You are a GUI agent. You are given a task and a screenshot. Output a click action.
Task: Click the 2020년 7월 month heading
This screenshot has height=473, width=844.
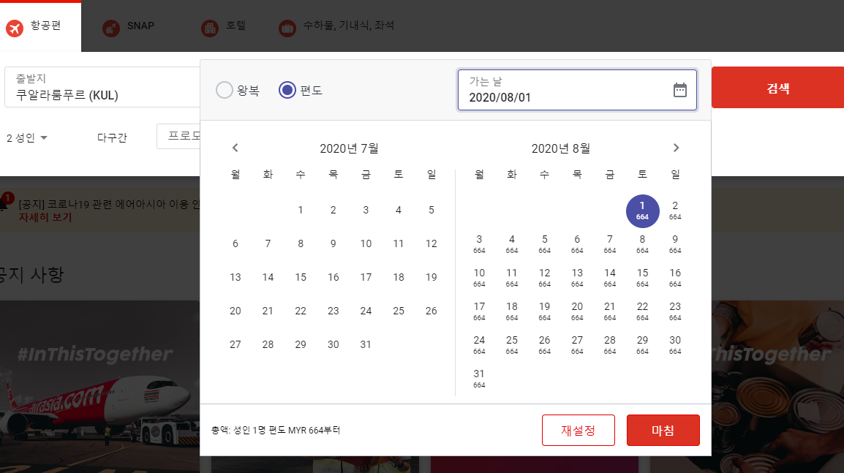(349, 148)
